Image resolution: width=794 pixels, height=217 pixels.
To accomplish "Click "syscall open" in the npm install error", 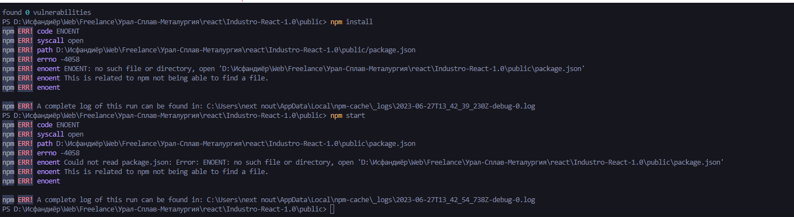I will point(61,41).
